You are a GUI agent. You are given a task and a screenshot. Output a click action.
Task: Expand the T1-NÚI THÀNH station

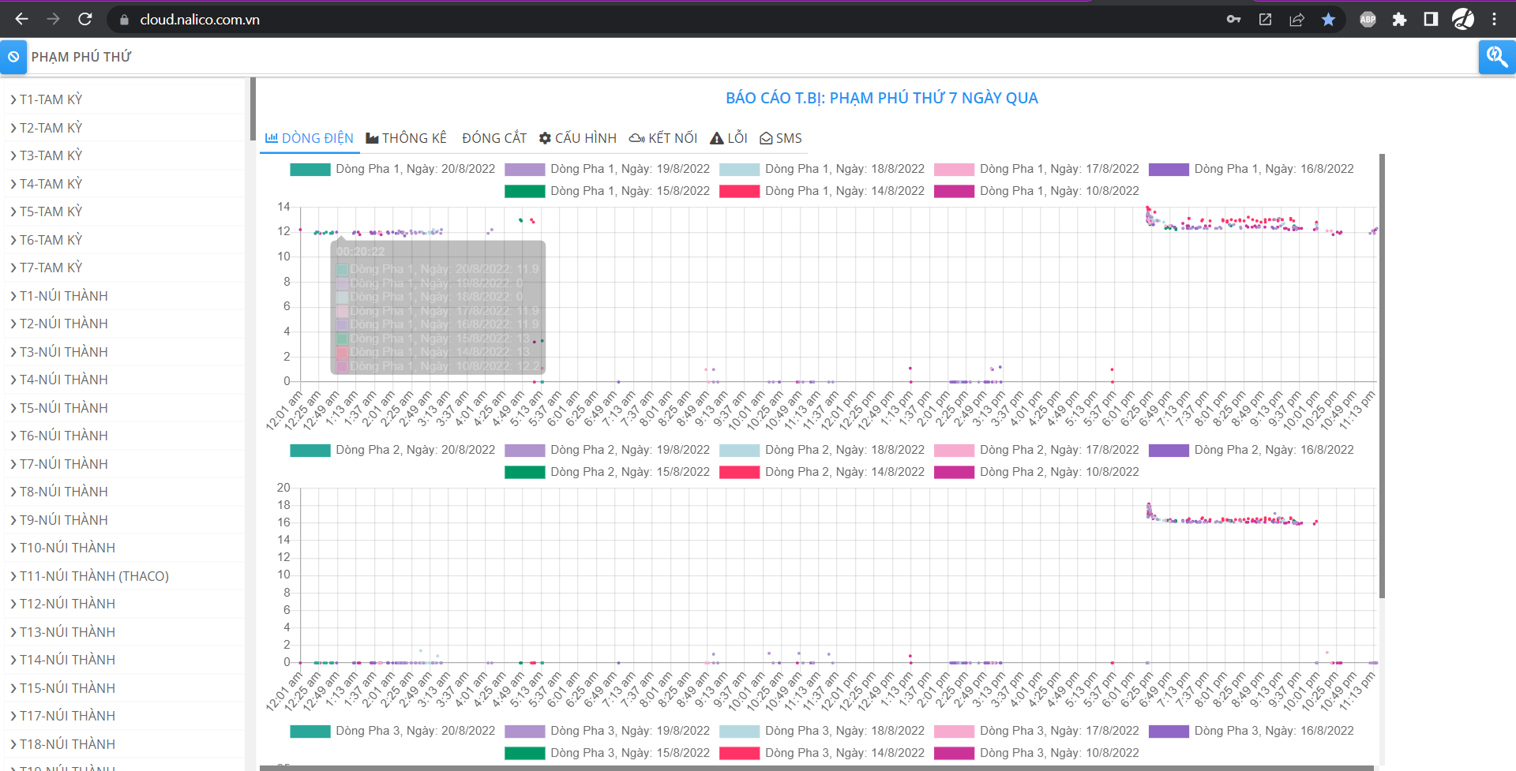(x=13, y=296)
